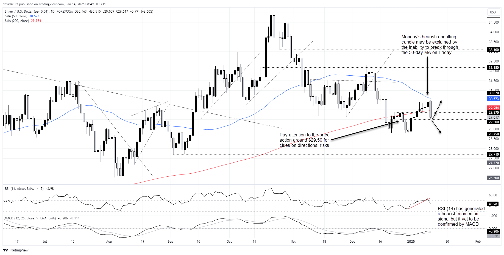Click the Feb label on time axis
This screenshot has height=255, width=504.
click(478, 242)
